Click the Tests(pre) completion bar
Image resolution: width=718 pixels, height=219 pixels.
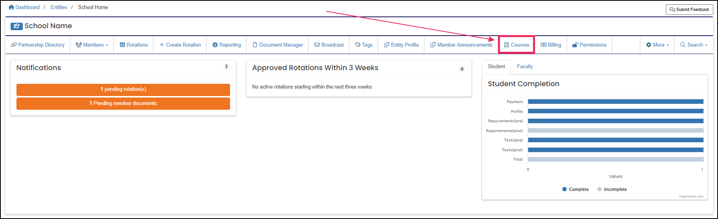(x=616, y=140)
